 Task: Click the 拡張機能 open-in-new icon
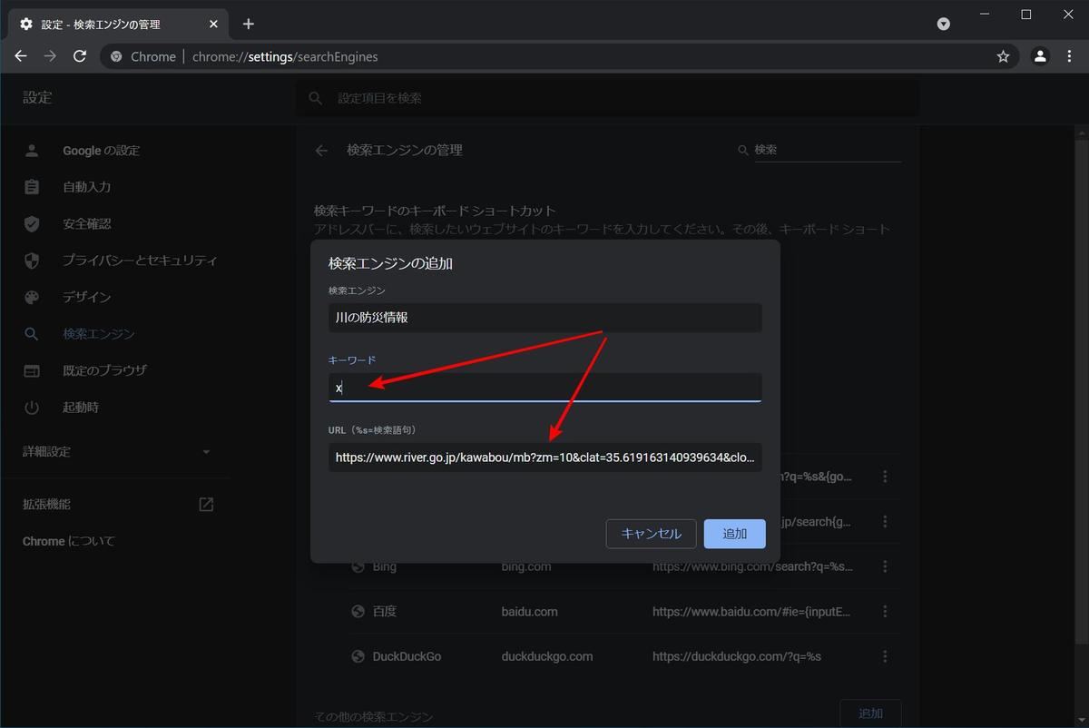(x=206, y=505)
